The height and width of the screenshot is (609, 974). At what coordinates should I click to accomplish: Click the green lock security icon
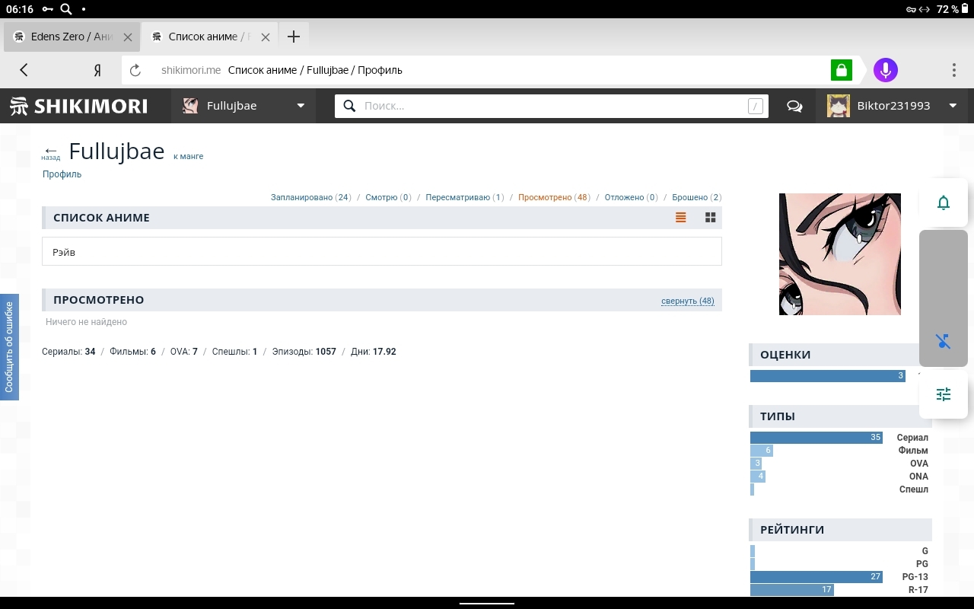click(841, 70)
